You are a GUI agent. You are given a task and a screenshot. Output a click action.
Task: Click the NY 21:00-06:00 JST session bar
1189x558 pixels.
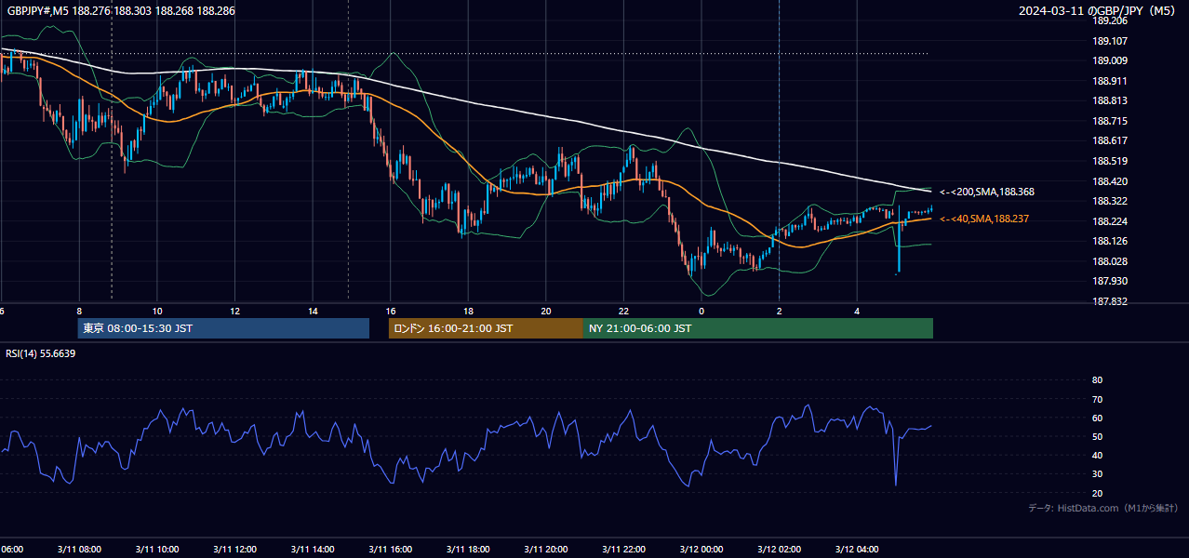(x=758, y=328)
